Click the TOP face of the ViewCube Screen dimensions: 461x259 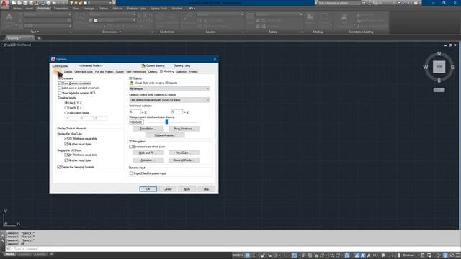439,67
